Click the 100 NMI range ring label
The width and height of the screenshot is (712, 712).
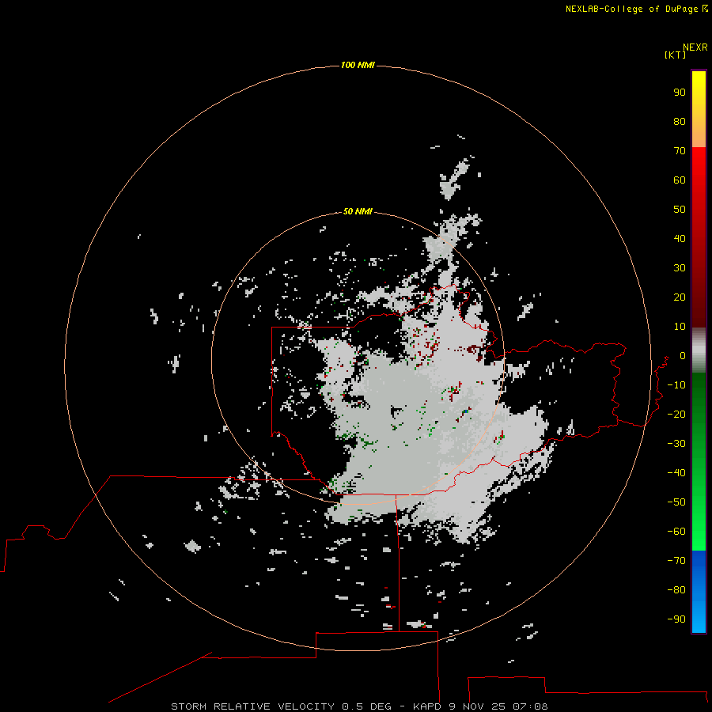click(x=358, y=65)
